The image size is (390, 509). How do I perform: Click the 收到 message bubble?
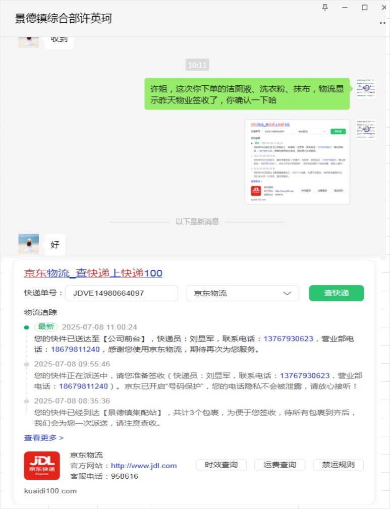point(59,42)
